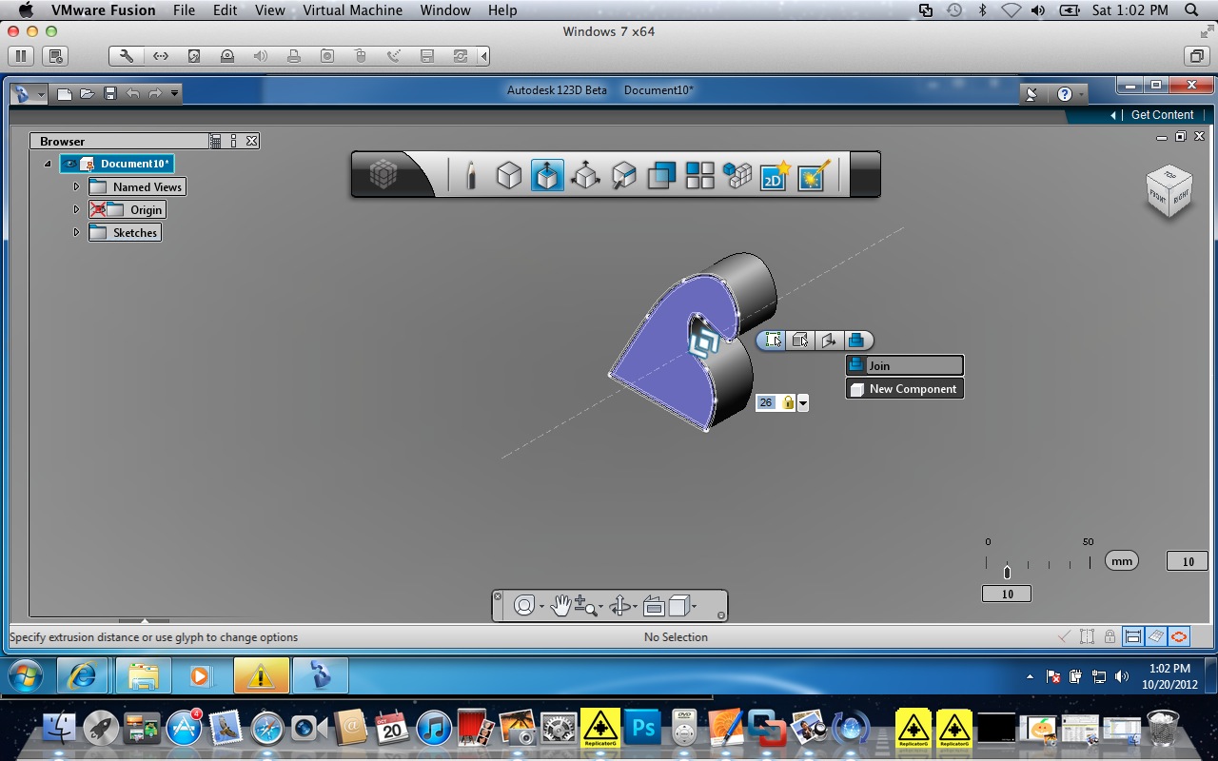The width and height of the screenshot is (1218, 761).
Task: Click the Browser panel pin button
Action: (234, 141)
